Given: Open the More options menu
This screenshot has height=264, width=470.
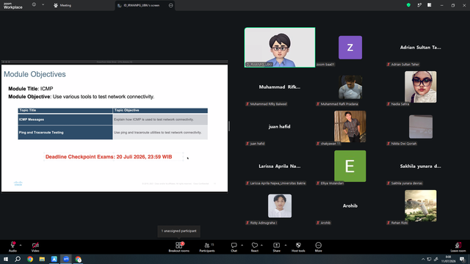Looking at the screenshot, I should pos(318,246).
